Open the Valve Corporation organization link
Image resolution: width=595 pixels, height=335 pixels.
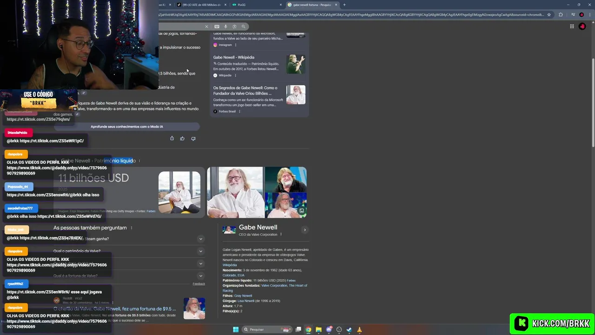click(x=274, y=286)
